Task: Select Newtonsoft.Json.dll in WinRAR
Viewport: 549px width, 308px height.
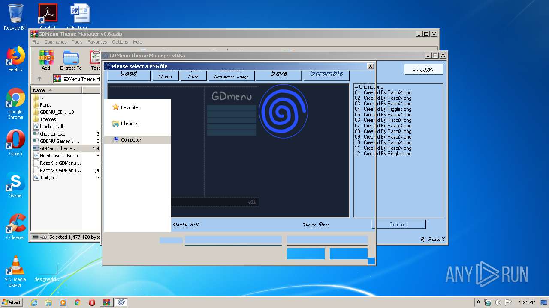Action: click(60, 156)
